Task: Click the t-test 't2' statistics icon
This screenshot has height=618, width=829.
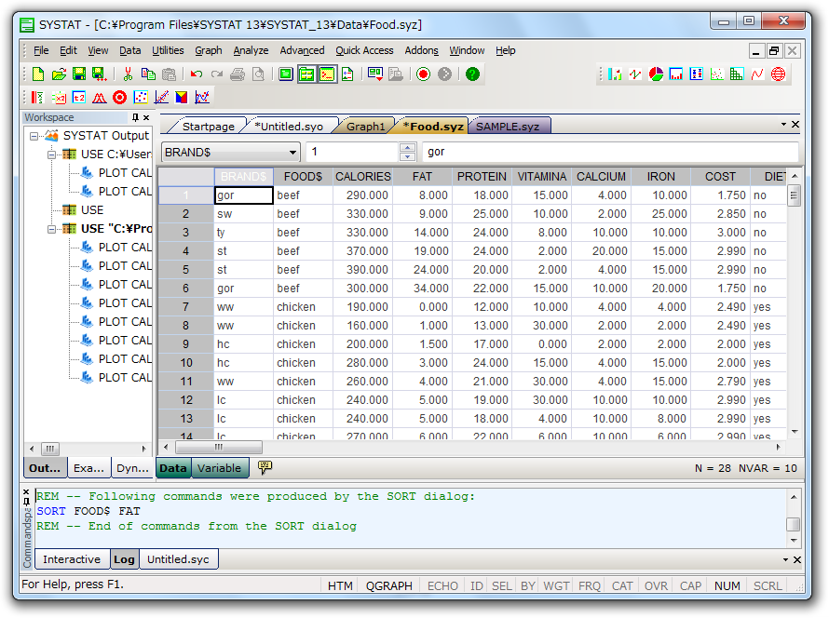Action: [79, 97]
